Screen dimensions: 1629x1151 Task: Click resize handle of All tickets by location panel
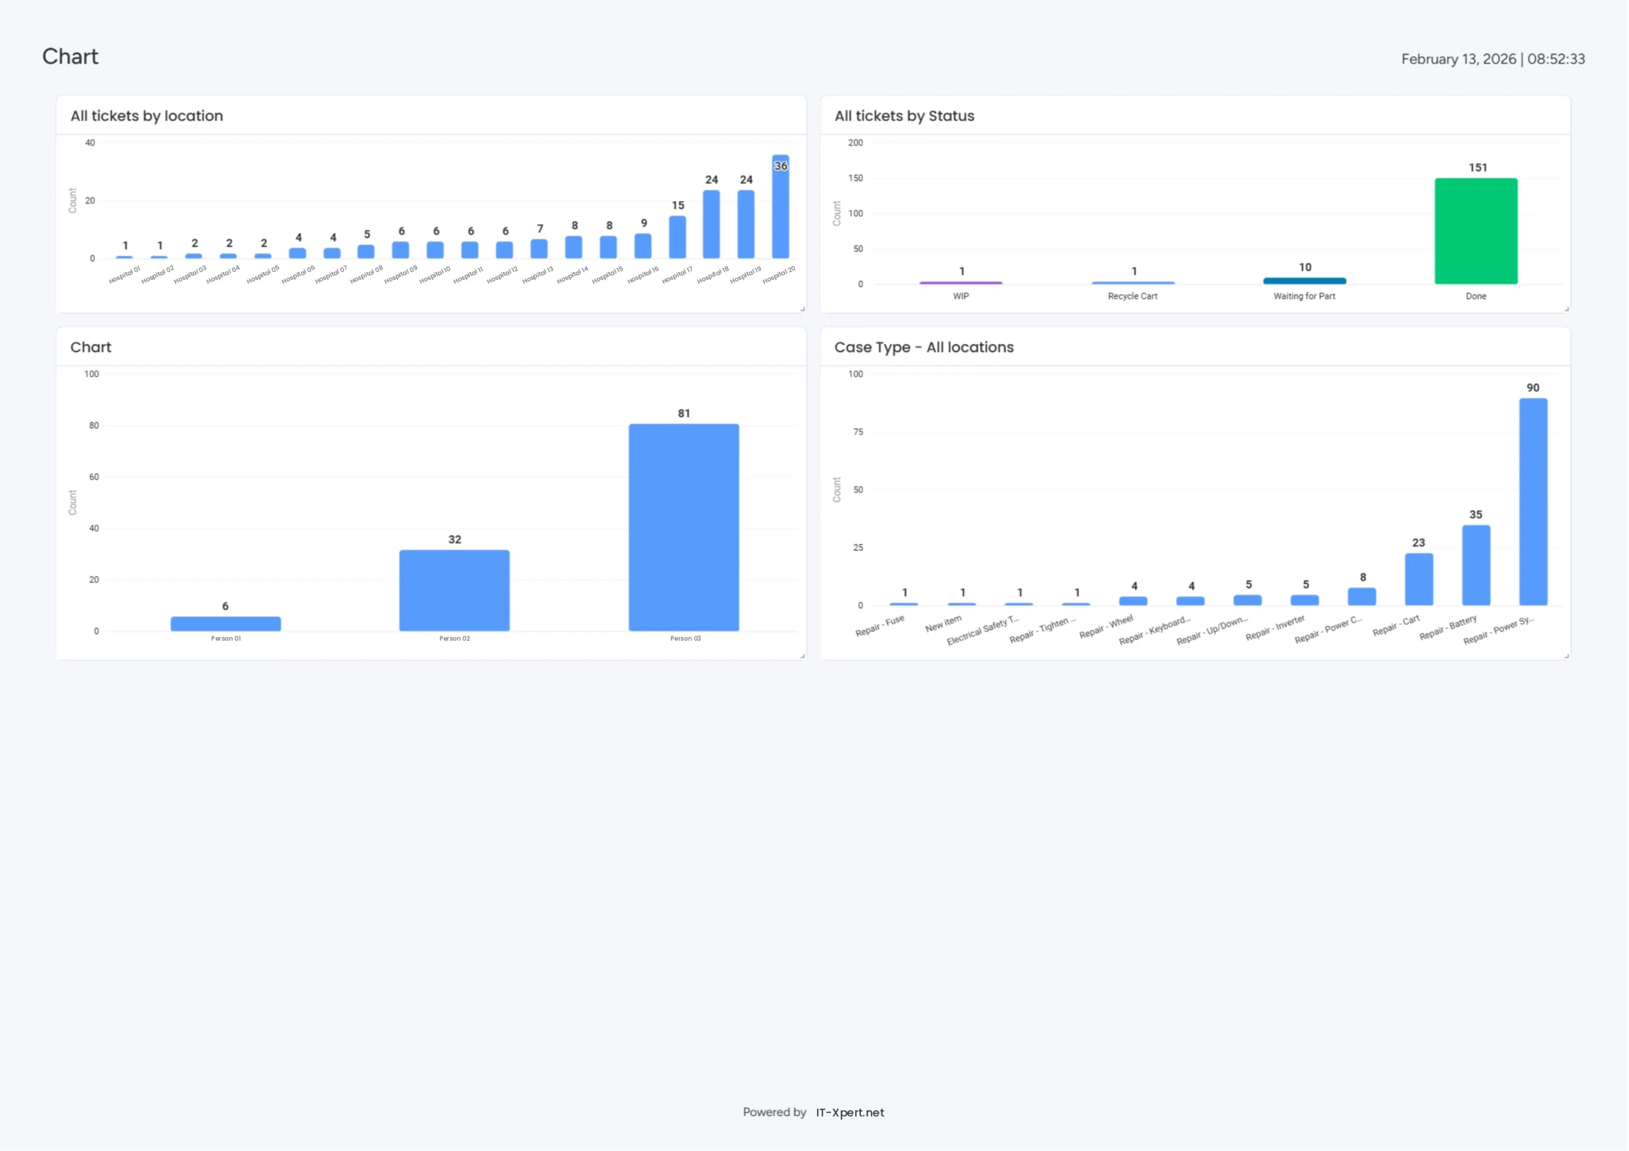point(802,309)
